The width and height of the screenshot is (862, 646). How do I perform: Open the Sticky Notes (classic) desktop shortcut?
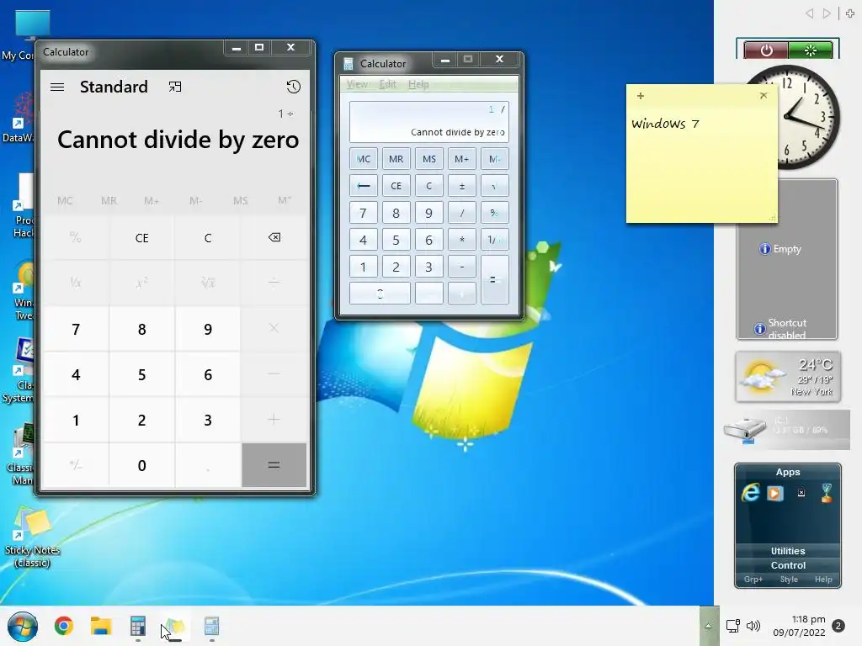coord(33,537)
